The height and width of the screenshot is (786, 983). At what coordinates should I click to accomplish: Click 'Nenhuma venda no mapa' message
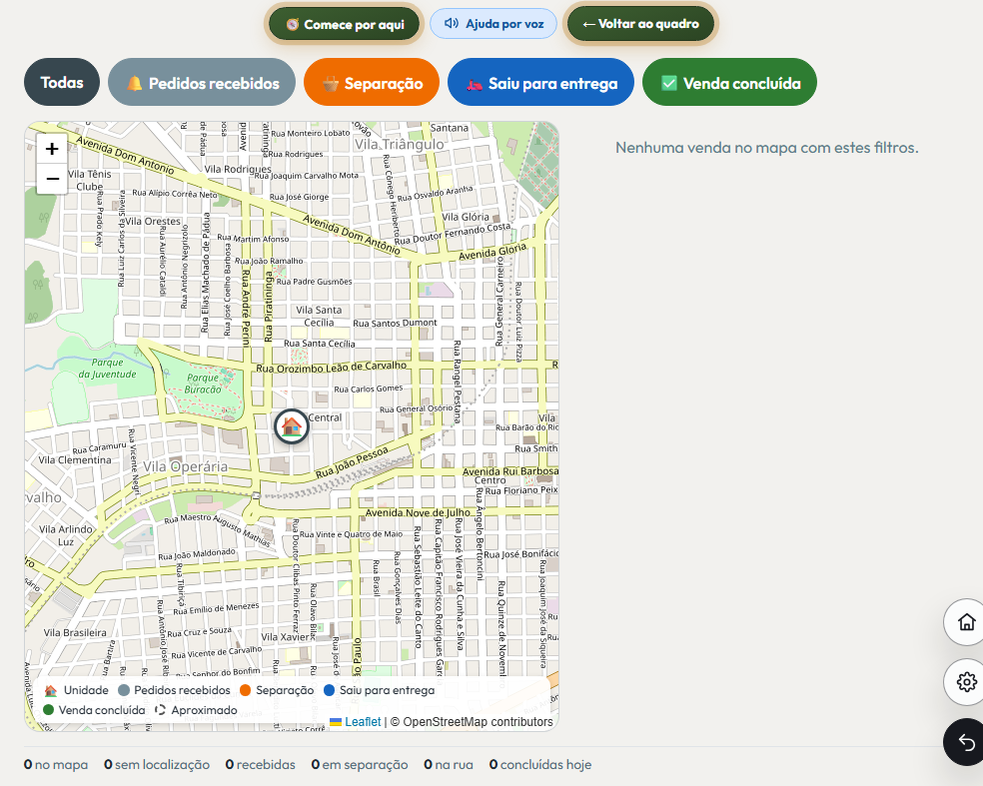point(766,148)
